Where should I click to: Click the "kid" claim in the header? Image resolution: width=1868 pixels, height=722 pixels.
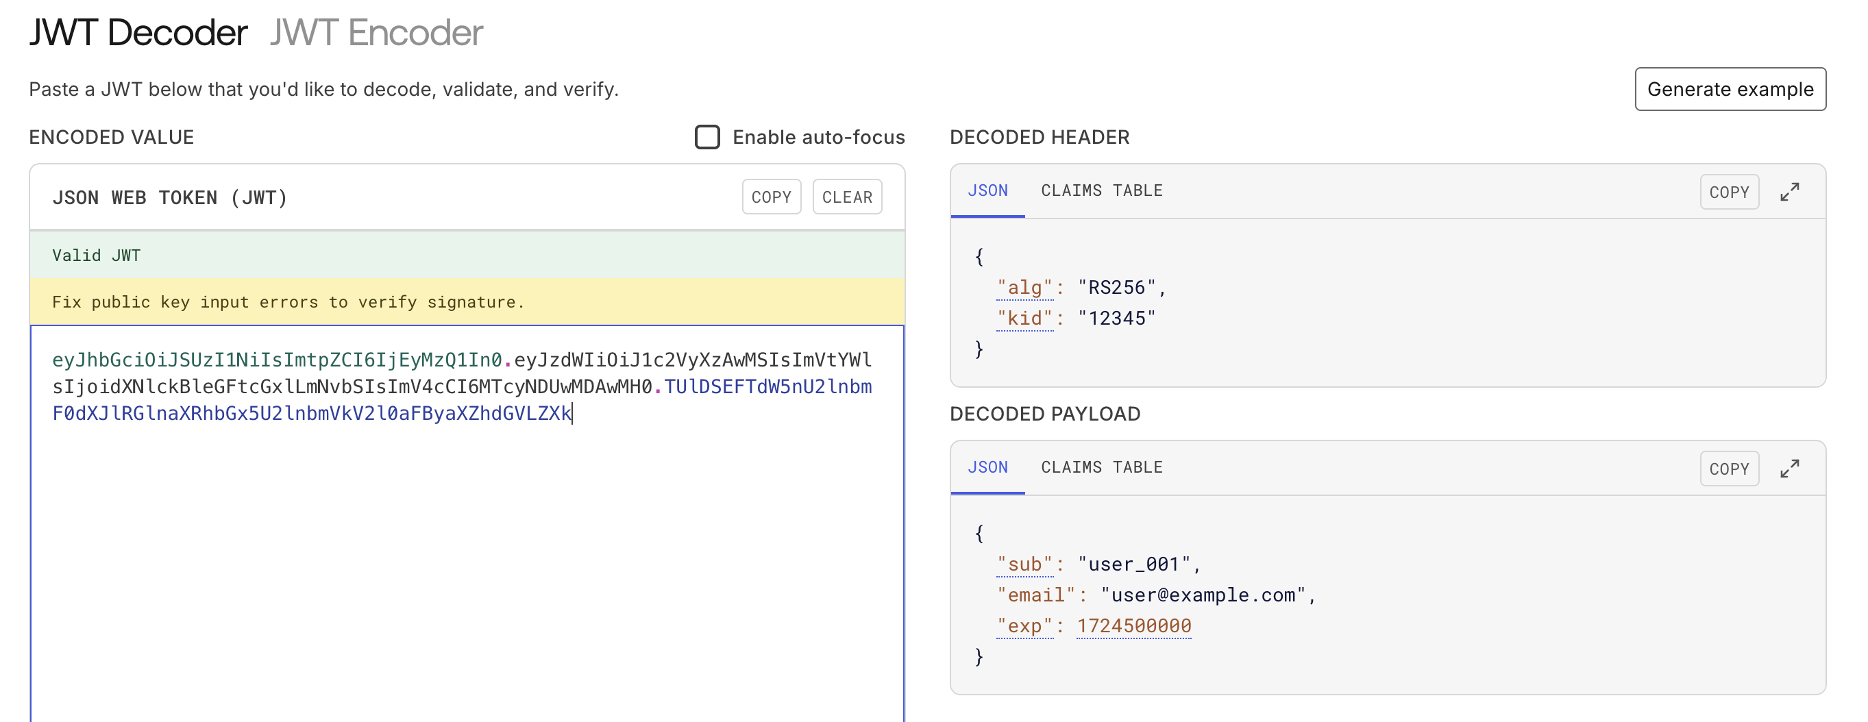tap(1024, 318)
